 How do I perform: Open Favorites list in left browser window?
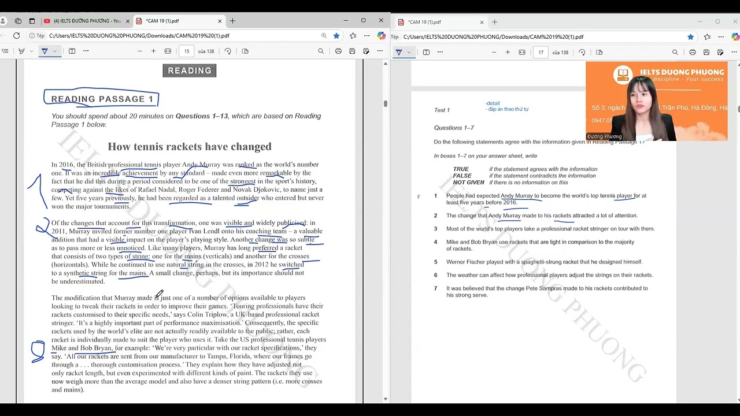tap(353, 35)
